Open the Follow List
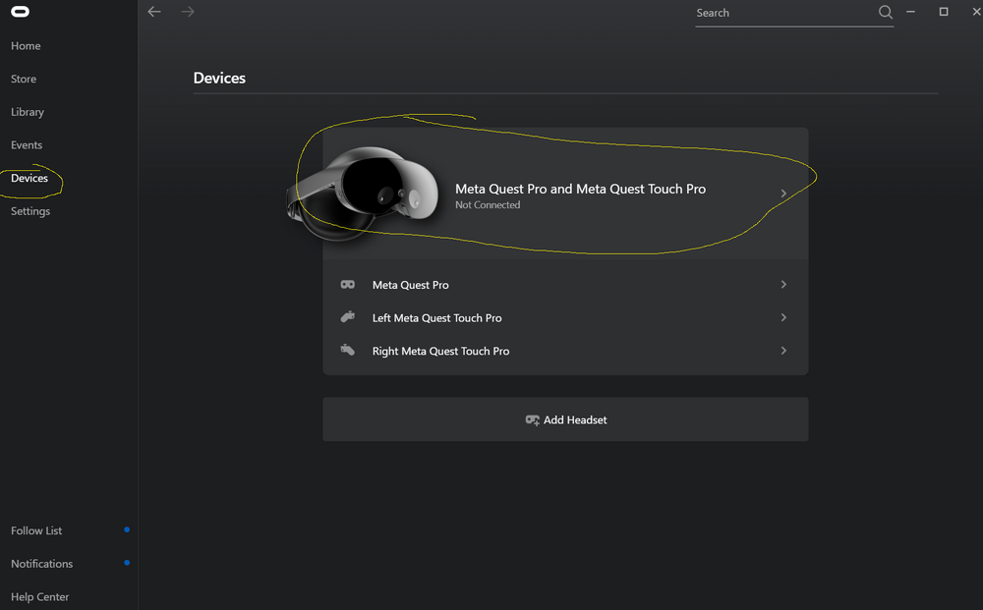This screenshot has height=610, width=983. pyautogui.click(x=36, y=530)
